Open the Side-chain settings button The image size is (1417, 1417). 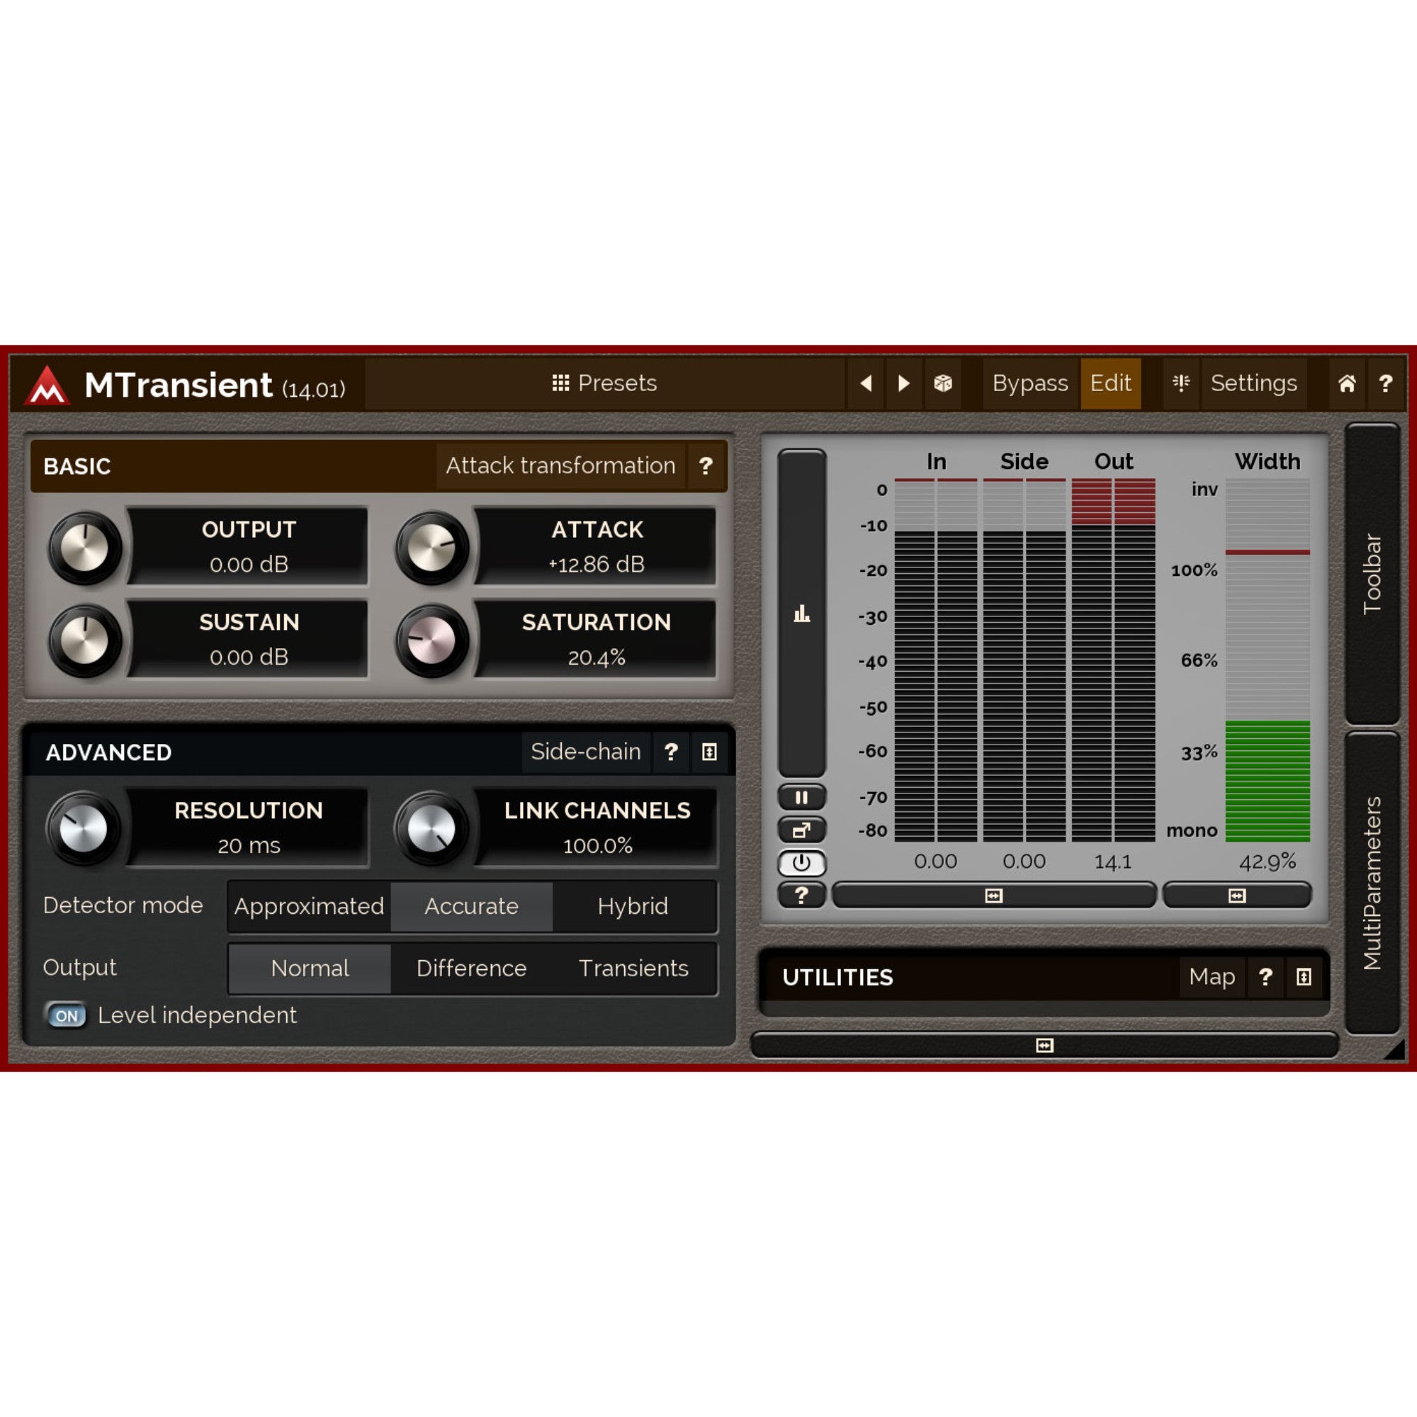[586, 752]
